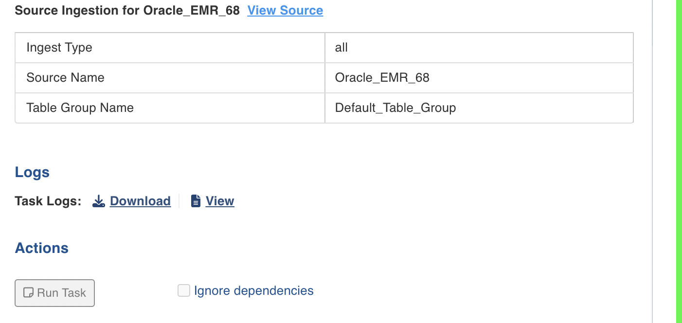Click the Logs section heading

tap(32, 172)
